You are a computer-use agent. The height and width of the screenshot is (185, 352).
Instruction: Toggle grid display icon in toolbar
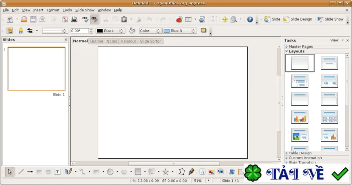point(213,19)
